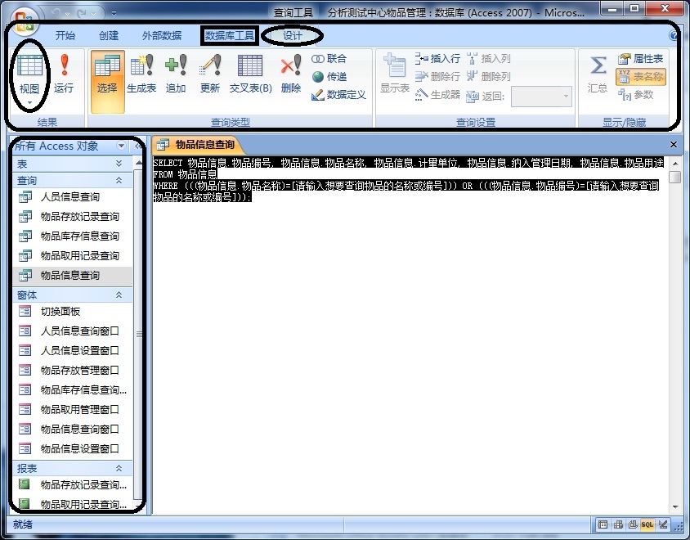This screenshot has height=540, width=690.
Task: Click the 显示表 show table button
Action: (x=395, y=73)
